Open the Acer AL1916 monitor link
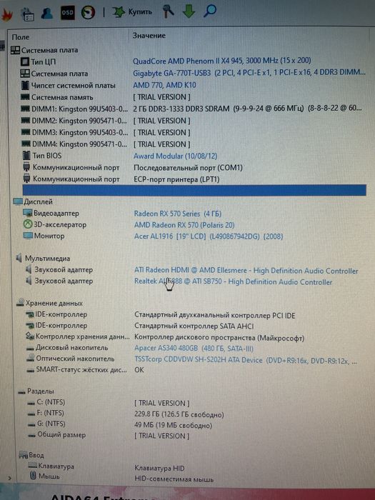 tap(209, 236)
